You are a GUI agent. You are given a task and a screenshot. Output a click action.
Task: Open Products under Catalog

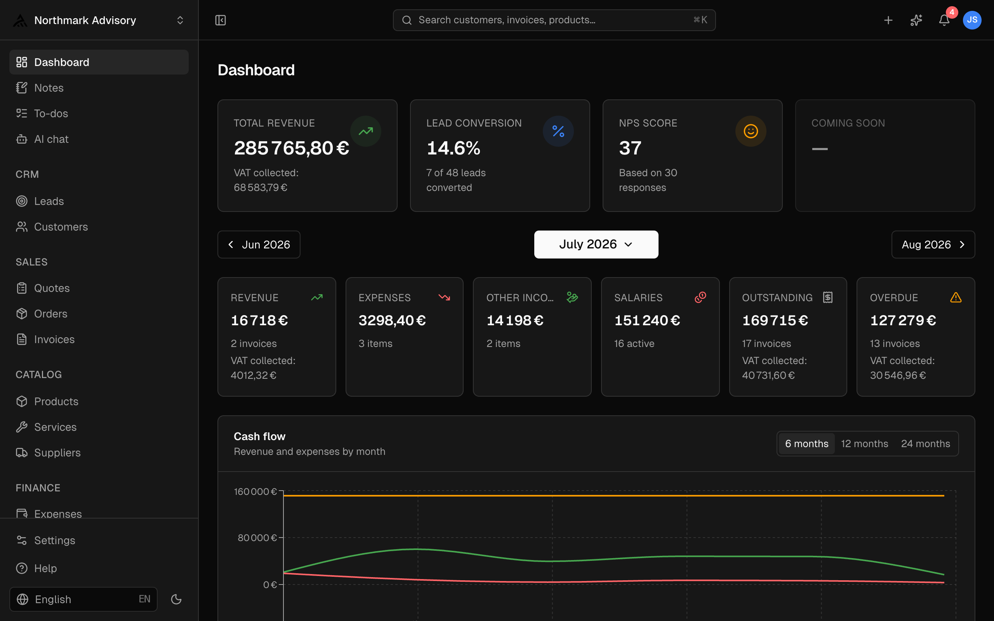tap(99, 401)
